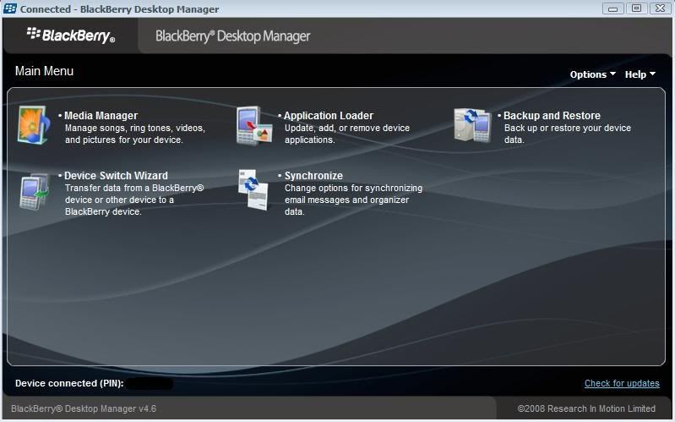Close the Desktop Manager window

point(660,8)
